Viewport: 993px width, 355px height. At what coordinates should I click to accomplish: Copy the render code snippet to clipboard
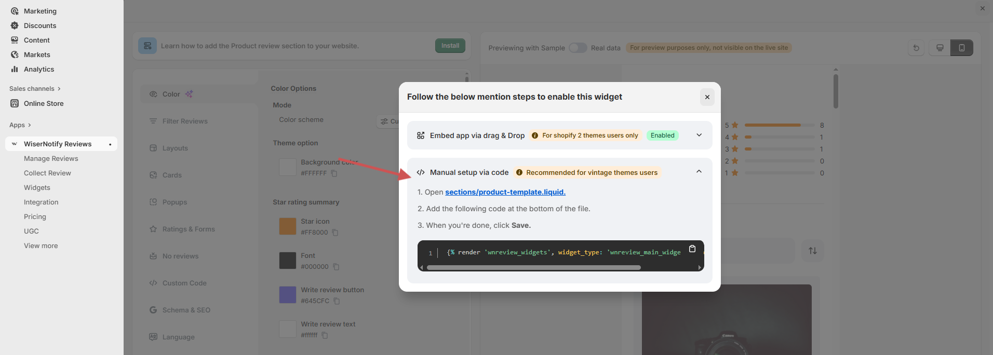pos(692,249)
